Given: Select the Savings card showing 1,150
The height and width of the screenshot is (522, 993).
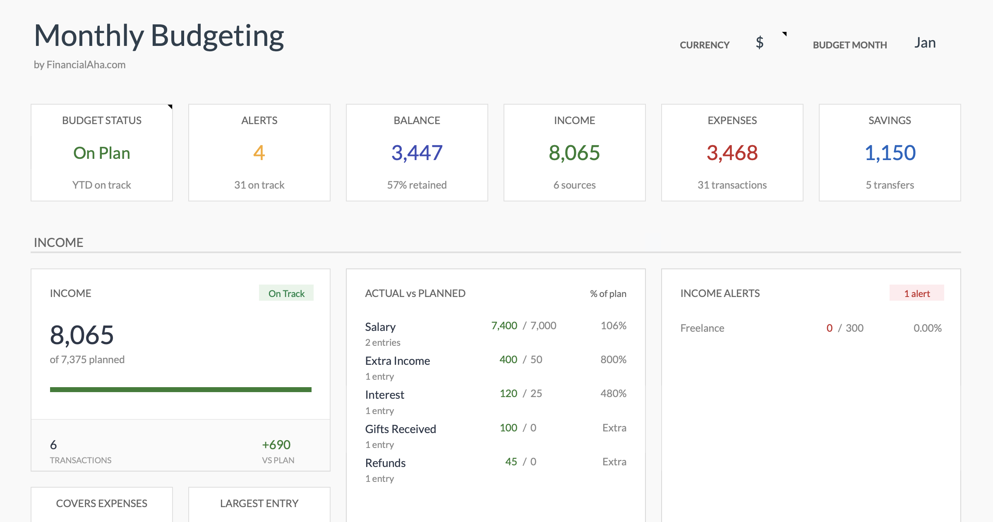Looking at the screenshot, I should pos(890,153).
